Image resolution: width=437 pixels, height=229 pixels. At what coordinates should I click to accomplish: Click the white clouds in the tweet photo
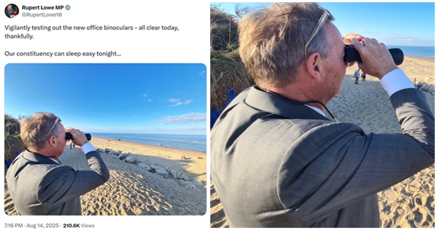(x=181, y=117)
